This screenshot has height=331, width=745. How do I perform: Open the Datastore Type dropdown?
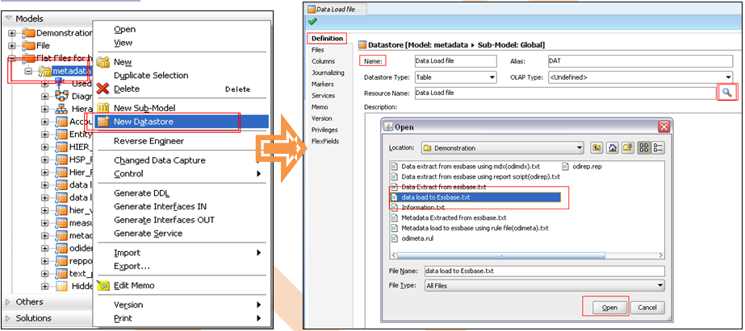pyautogui.click(x=492, y=77)
